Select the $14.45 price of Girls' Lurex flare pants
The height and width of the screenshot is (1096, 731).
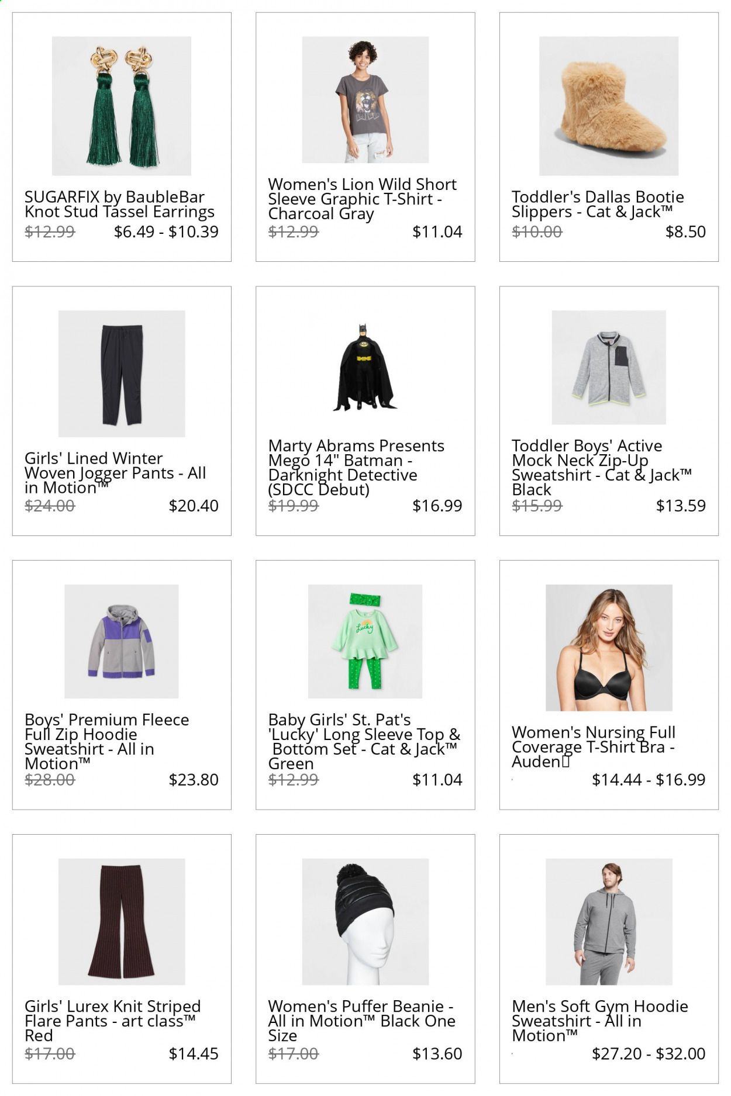(x=194, y=1054)
